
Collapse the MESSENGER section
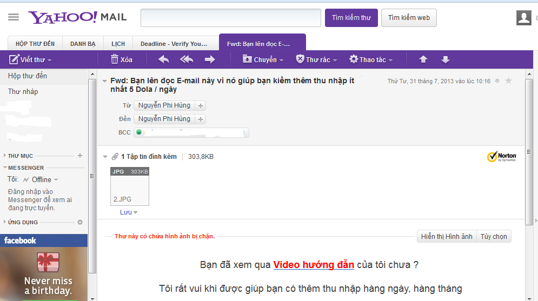point(5,168)
